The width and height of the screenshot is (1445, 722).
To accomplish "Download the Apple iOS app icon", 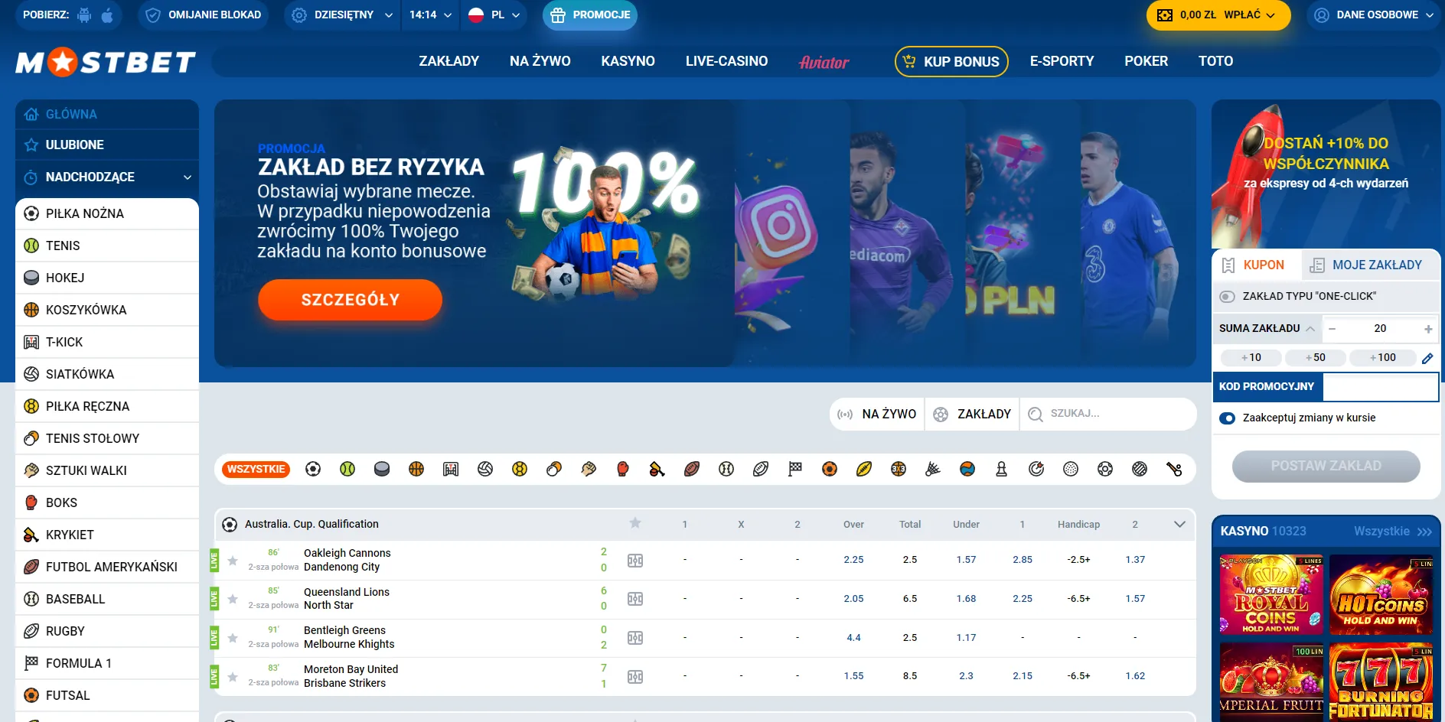I will [107, 15].
